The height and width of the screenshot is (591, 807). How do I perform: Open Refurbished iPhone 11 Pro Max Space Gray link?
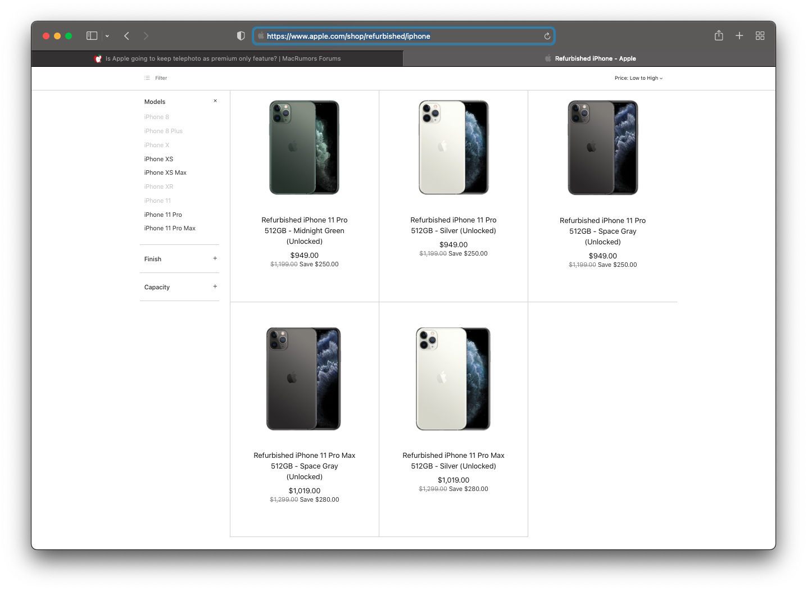(305, 466)
